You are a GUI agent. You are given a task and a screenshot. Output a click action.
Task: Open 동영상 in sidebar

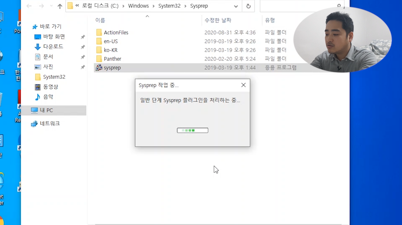pos(50,87)
